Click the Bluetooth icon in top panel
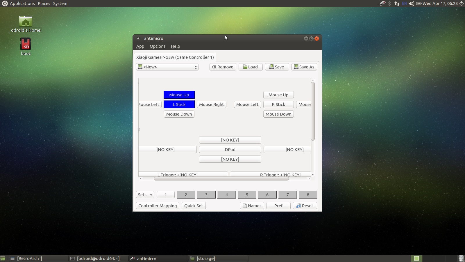The height and width of the screenshot is (262, 465). click(389, 3)
